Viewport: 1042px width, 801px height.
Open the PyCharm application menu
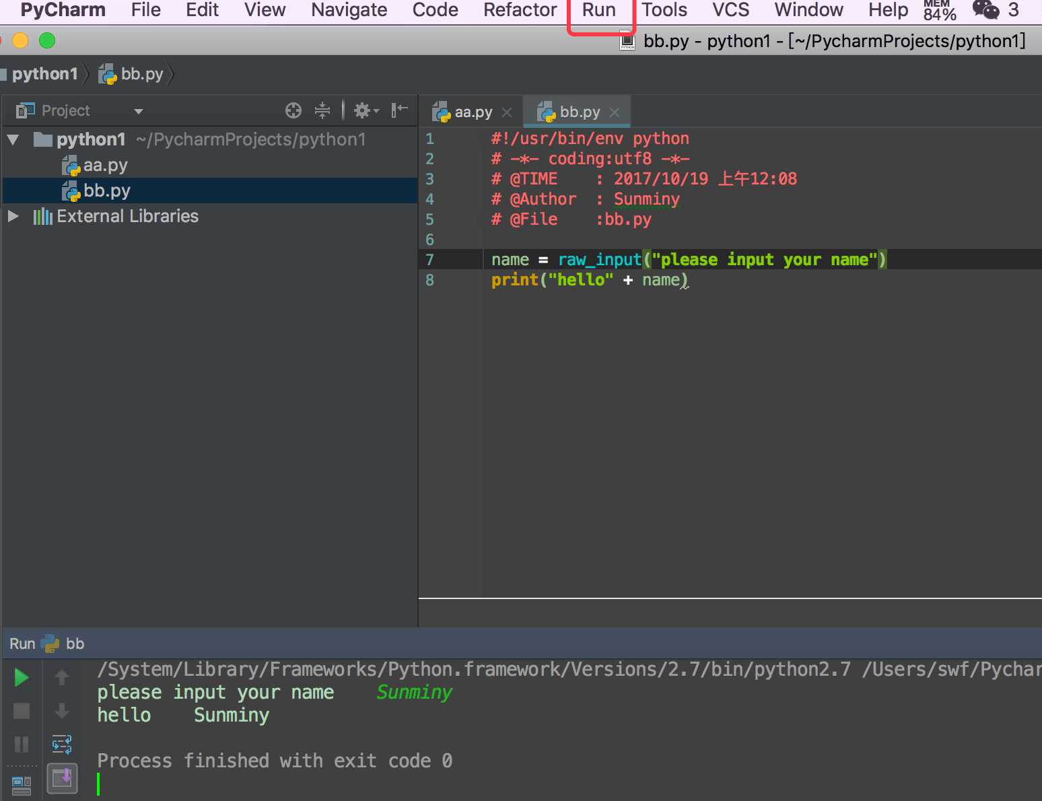point(63,10)
